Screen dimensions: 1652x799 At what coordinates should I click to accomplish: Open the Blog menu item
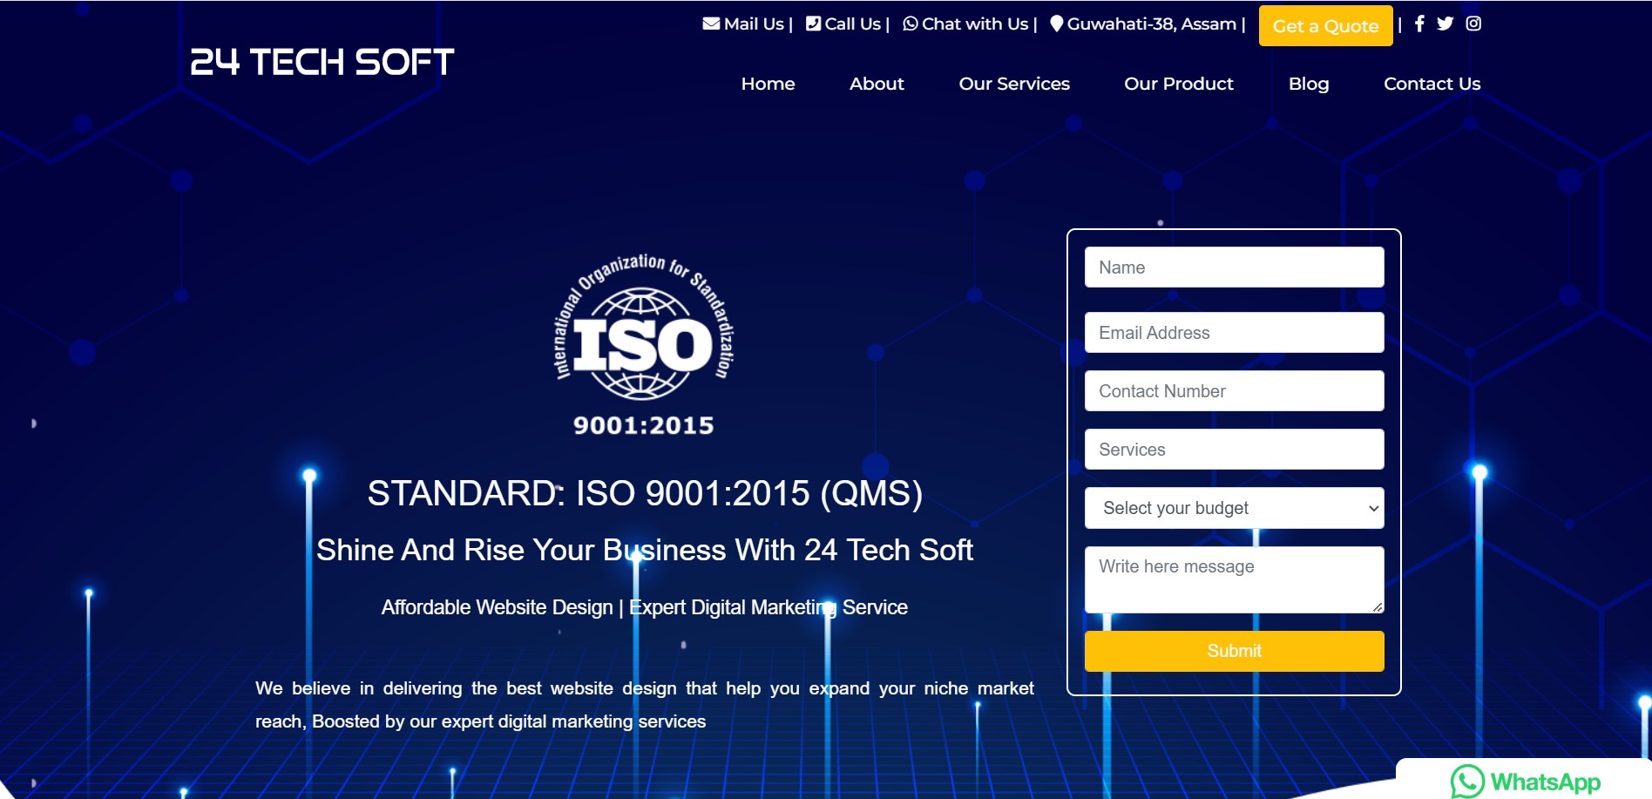click(1309, 84)
